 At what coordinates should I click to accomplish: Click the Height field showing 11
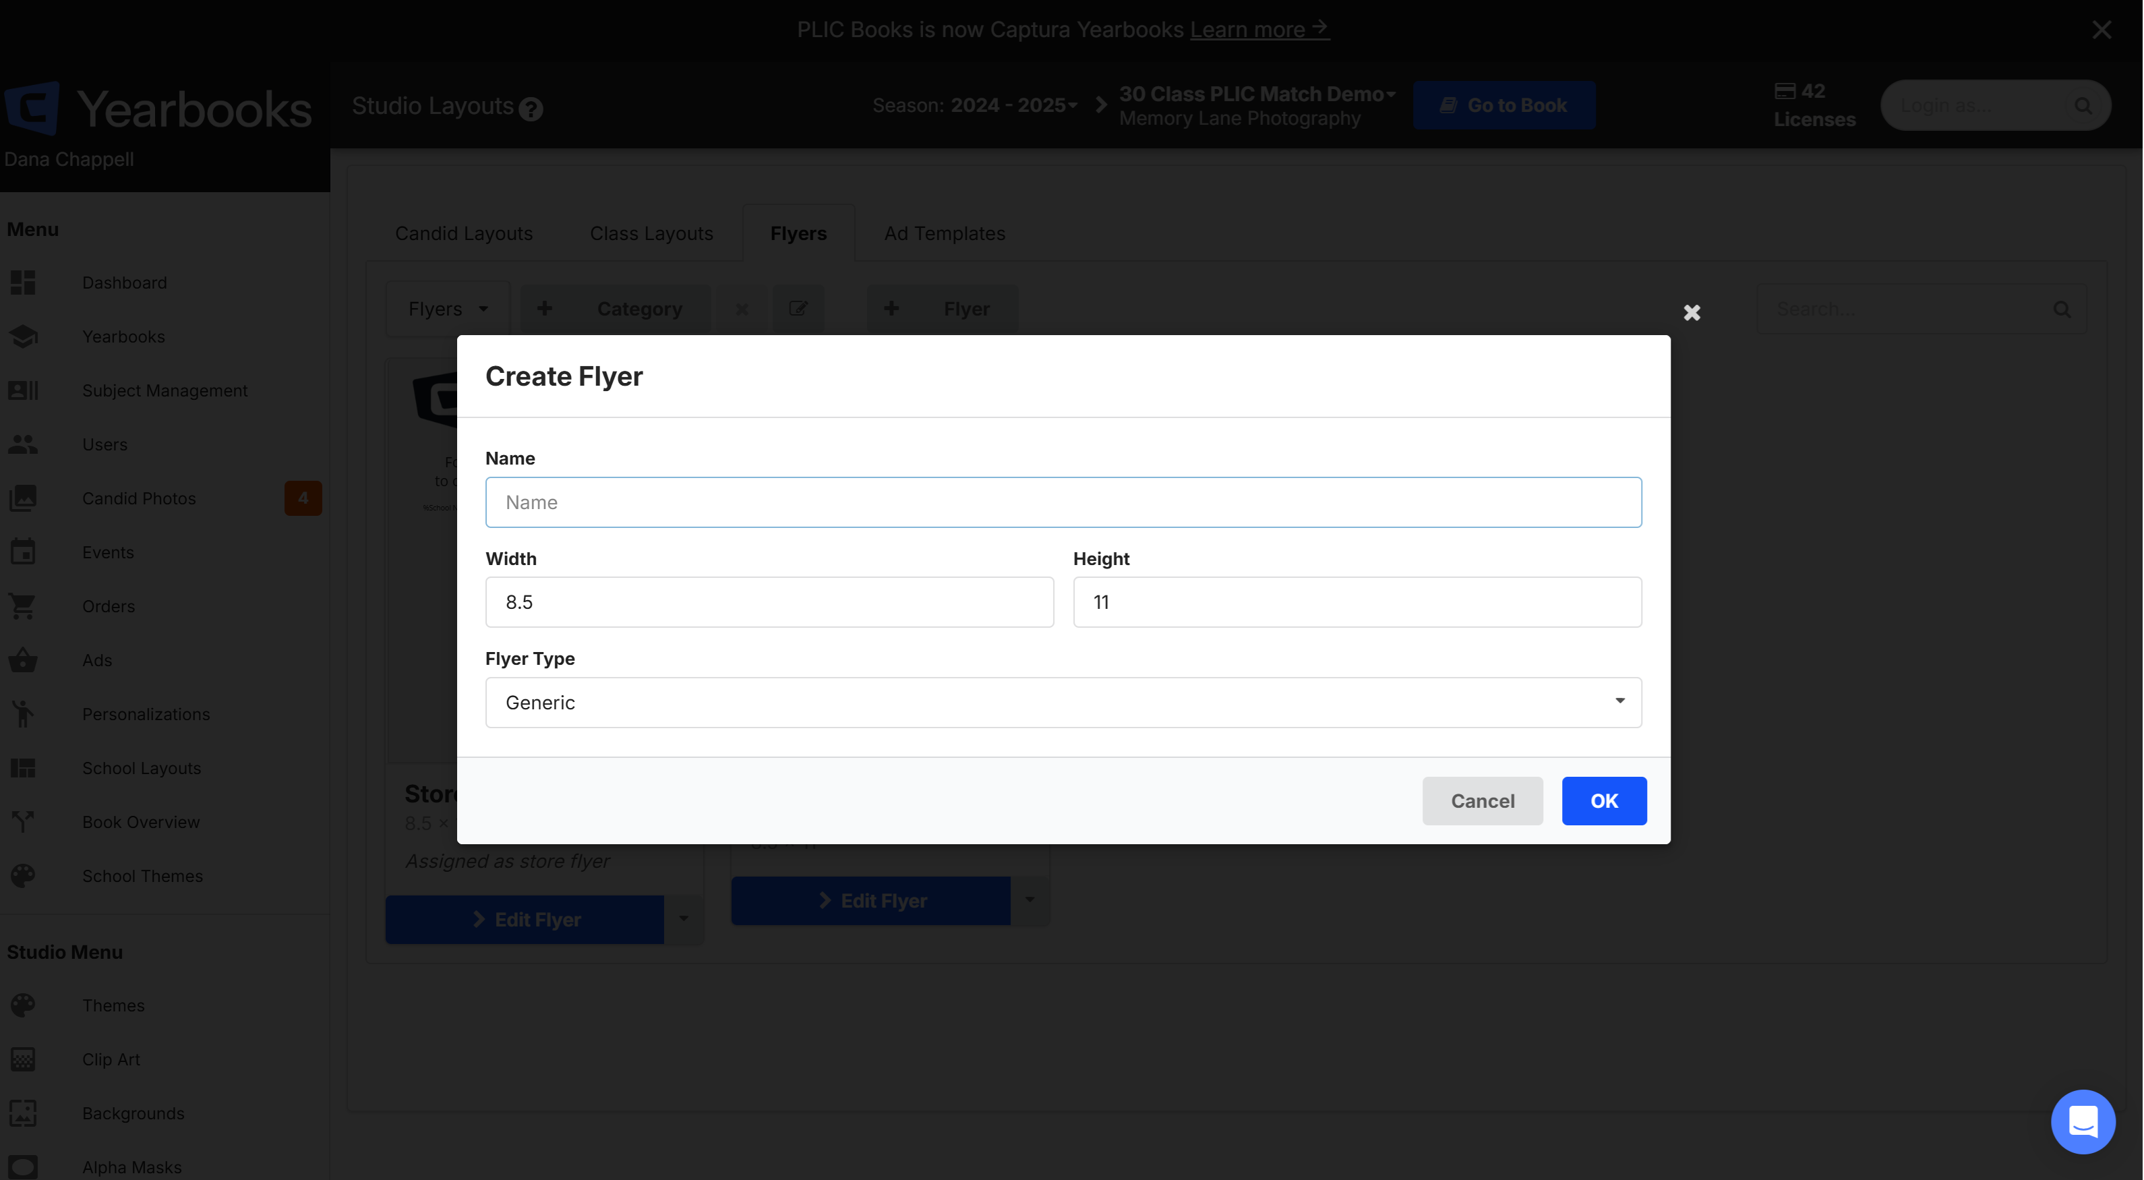tap(1357, 603)
